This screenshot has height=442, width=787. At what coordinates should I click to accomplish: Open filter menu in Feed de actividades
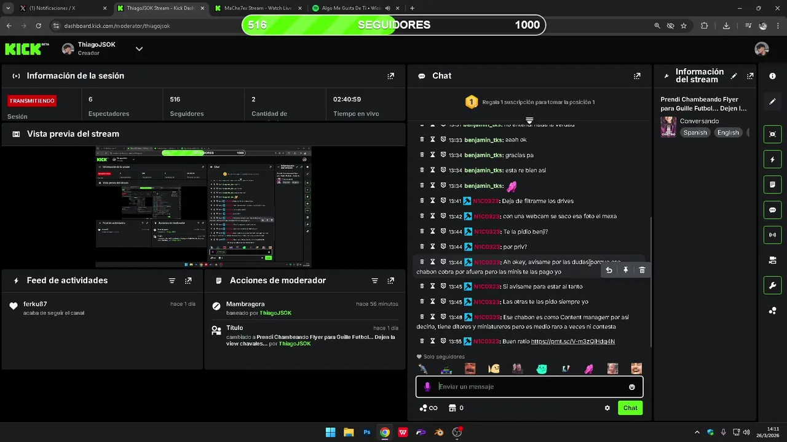click(172, 281)
